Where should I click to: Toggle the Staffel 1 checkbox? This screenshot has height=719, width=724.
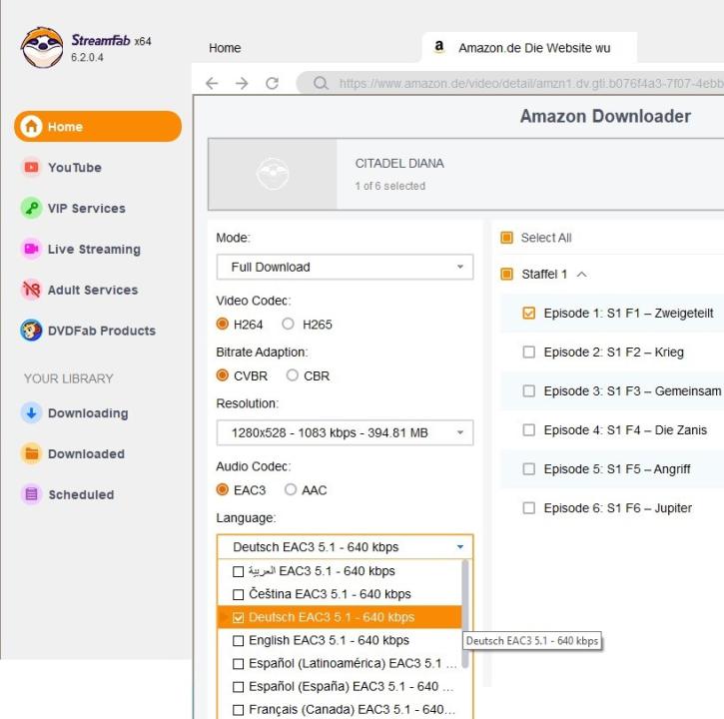(506, 275)
